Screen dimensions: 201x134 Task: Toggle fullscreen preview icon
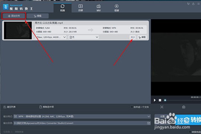coord(162,107)
